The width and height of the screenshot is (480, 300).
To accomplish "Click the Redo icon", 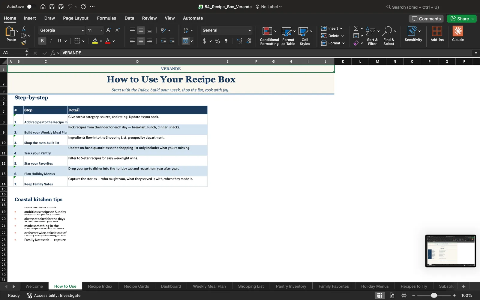I will [x=83, y=7].
